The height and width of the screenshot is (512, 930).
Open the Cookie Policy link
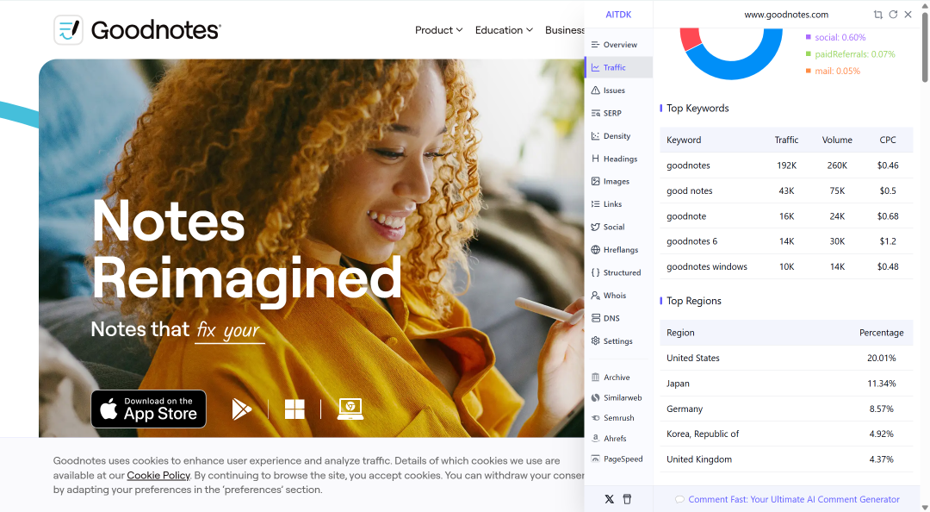point(158,475)
